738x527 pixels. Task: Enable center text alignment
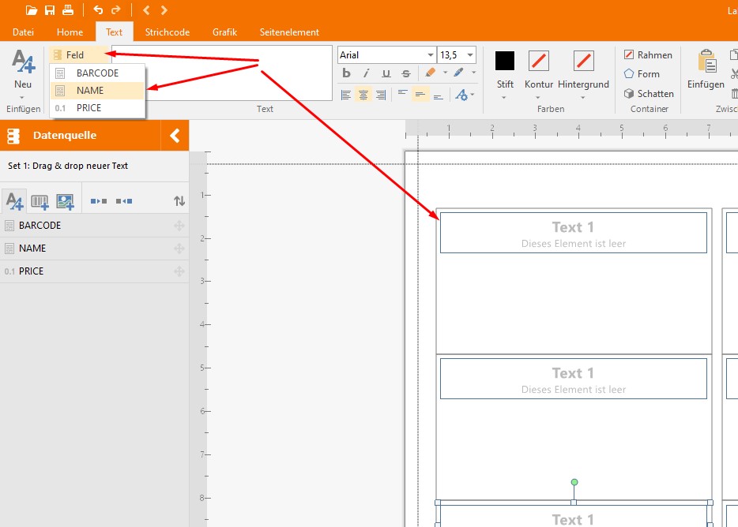363,95
